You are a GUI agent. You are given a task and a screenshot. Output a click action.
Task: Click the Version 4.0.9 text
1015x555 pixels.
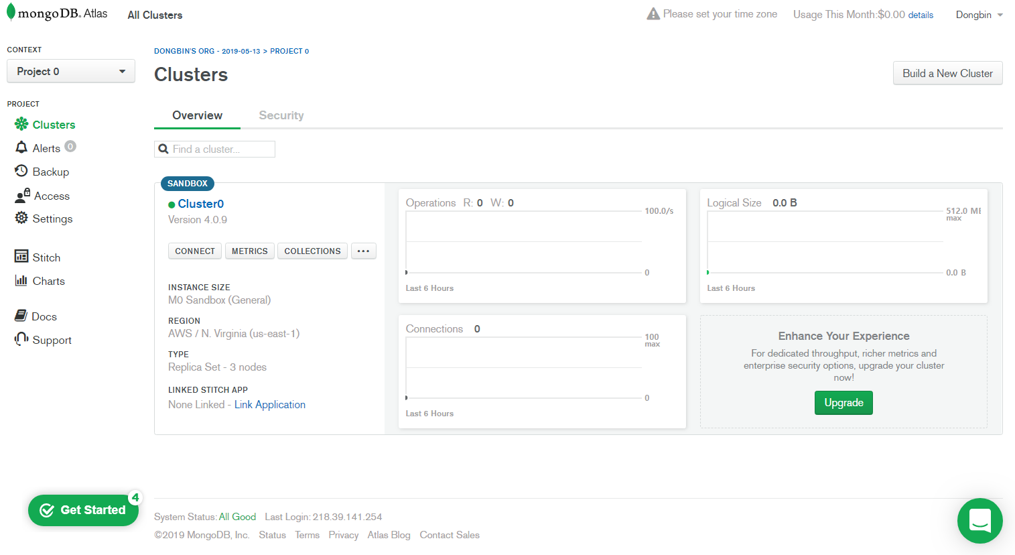point(198,220)
